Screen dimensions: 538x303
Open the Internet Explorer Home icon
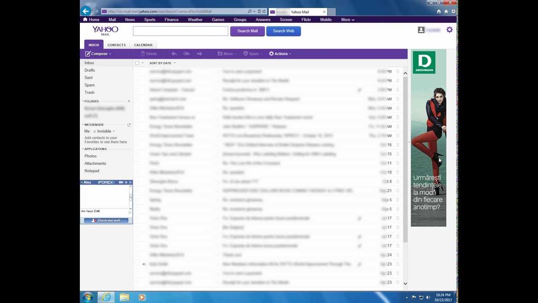(x=439, y=11)
